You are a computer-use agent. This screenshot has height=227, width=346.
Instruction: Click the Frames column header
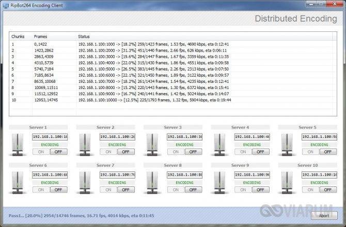54,37
